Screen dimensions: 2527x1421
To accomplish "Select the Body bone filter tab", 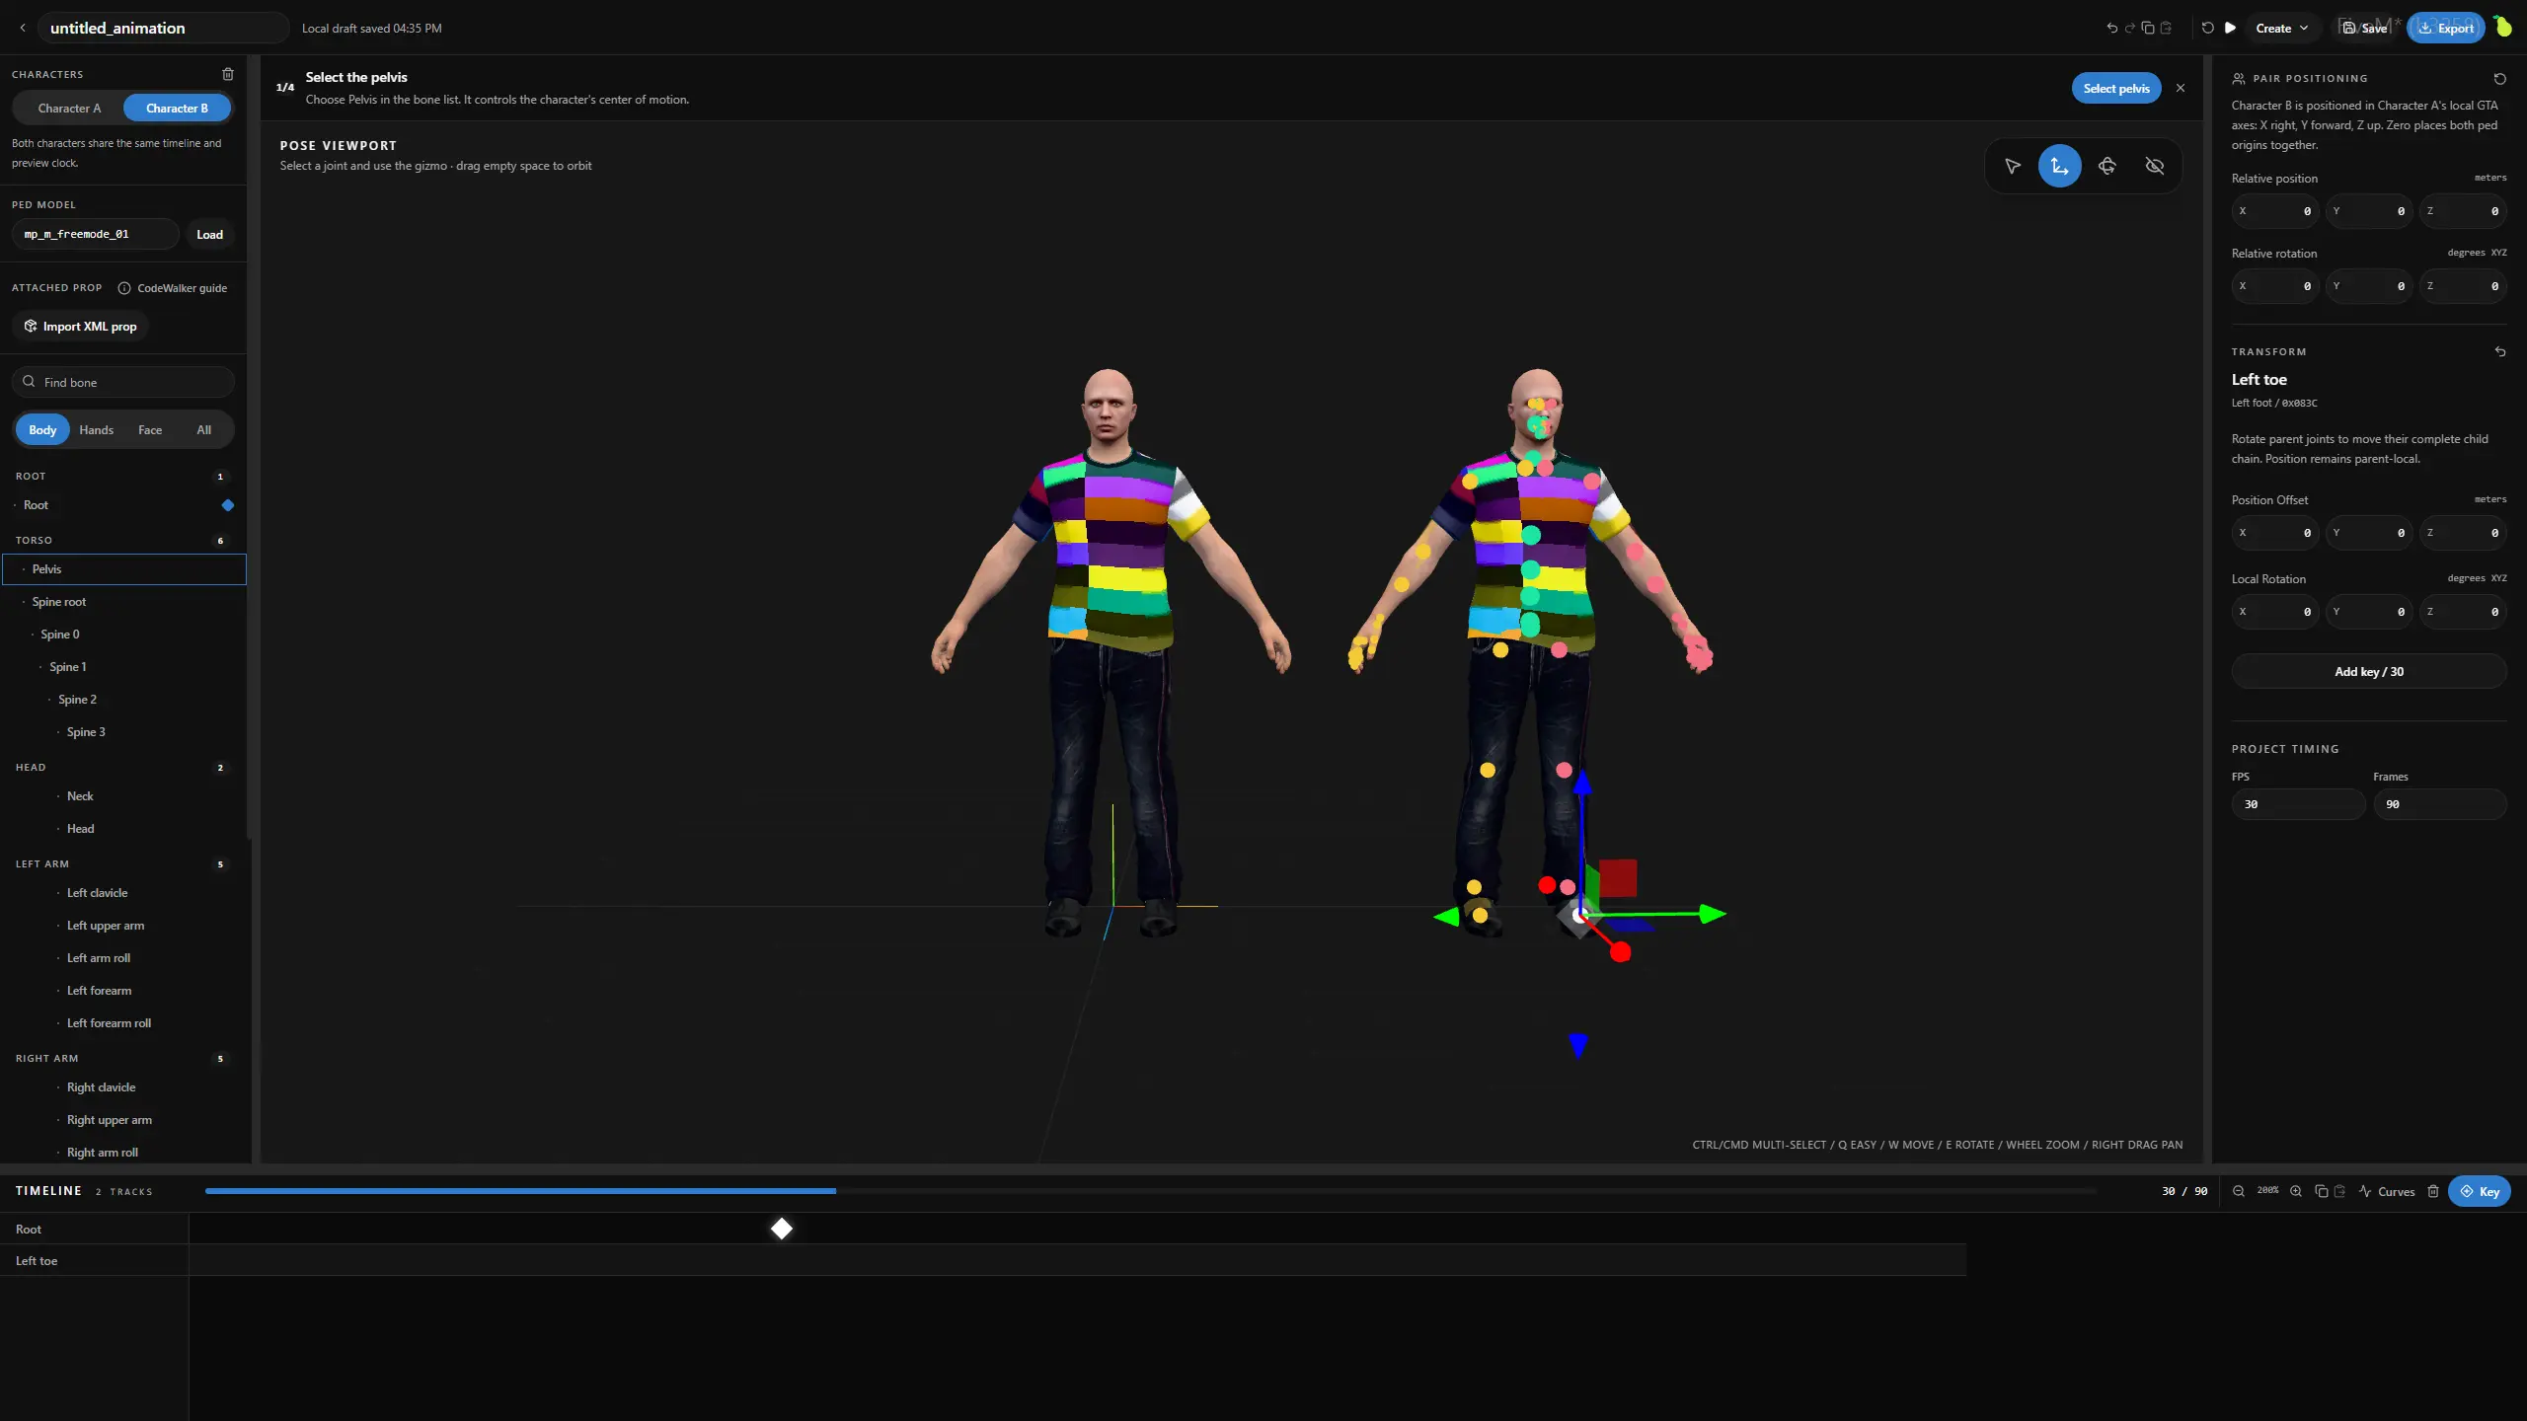I will [42, 430].
